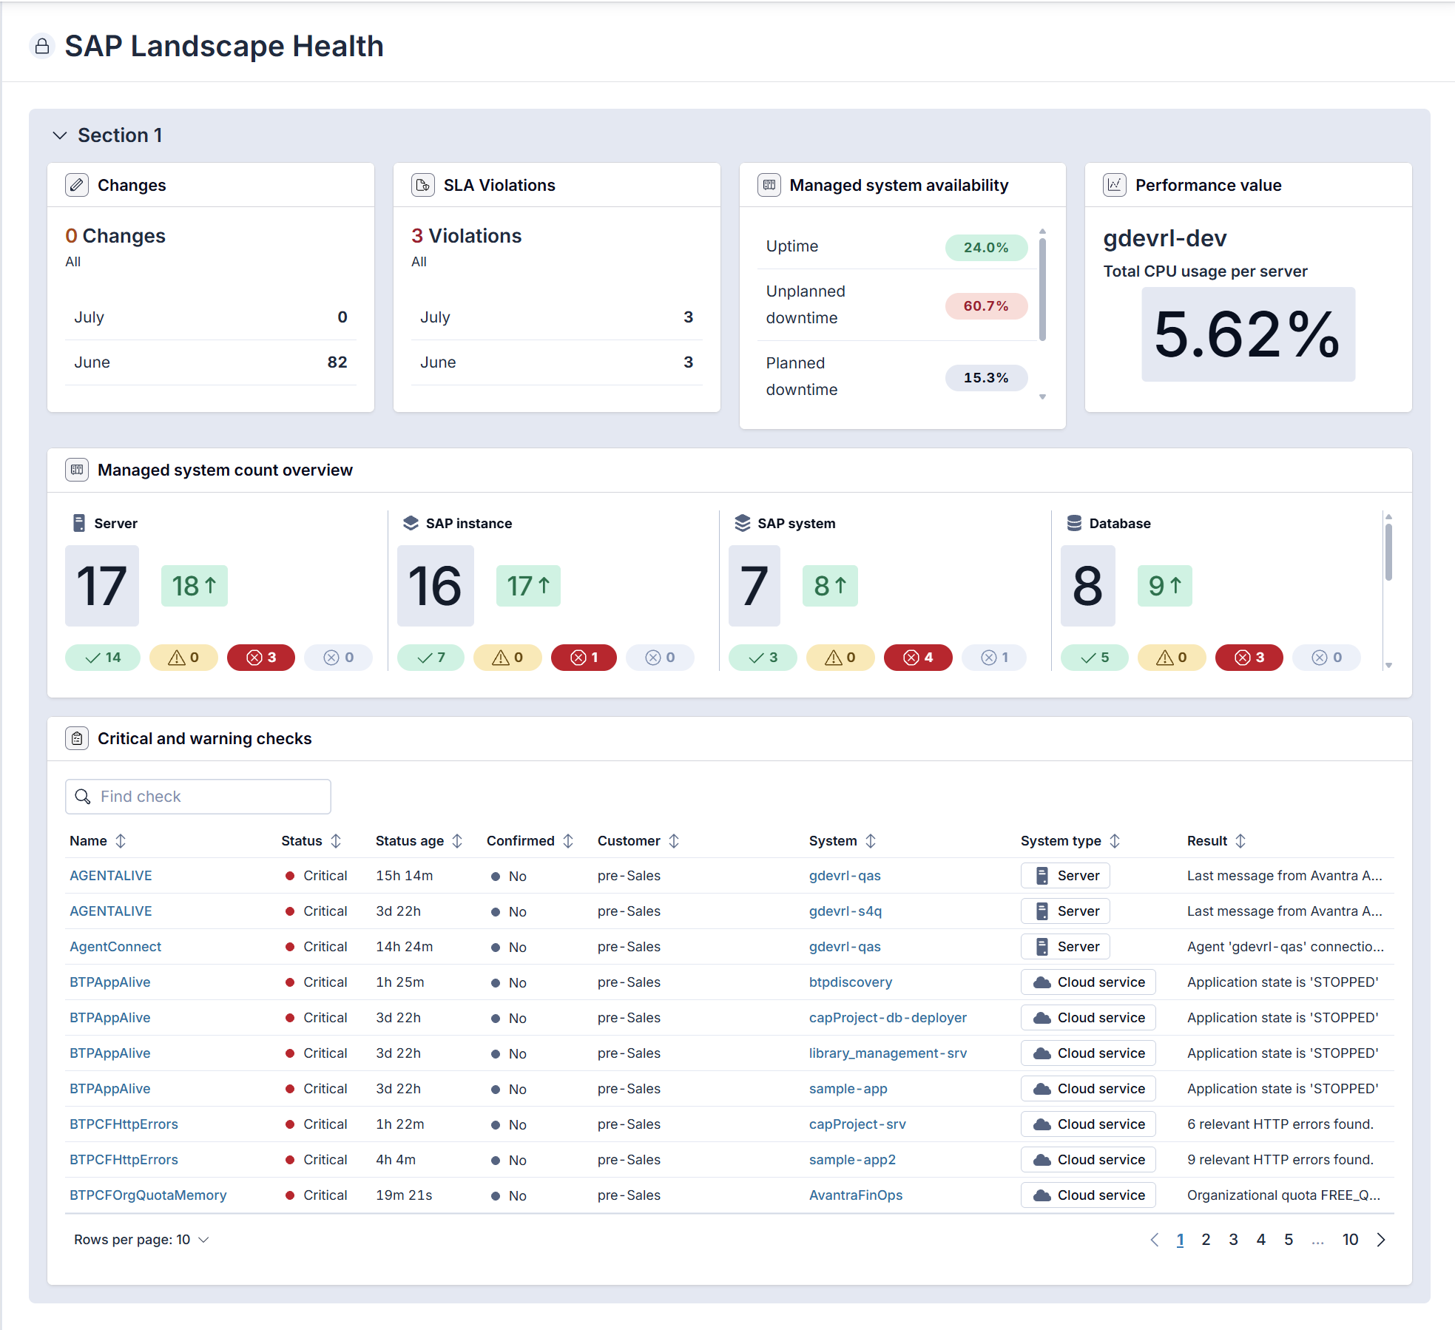The width and height of the screenshot is (1455, 1330).
Task: Focus the Find check search field
Action: [198, 797]
